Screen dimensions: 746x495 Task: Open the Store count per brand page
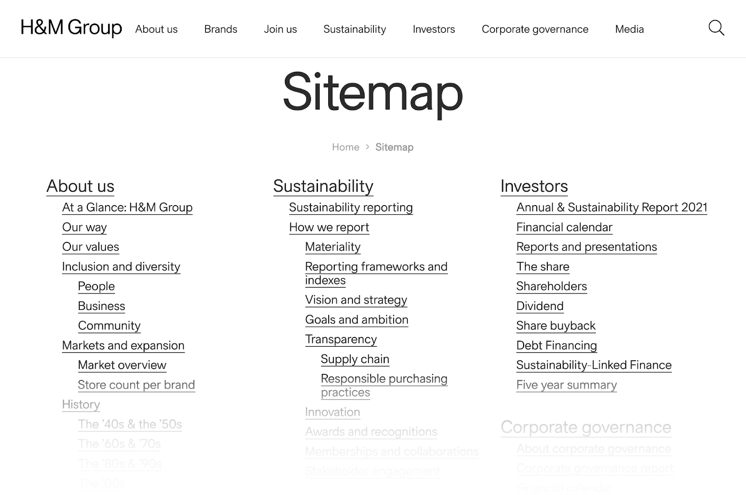click(x=136, y=385)
